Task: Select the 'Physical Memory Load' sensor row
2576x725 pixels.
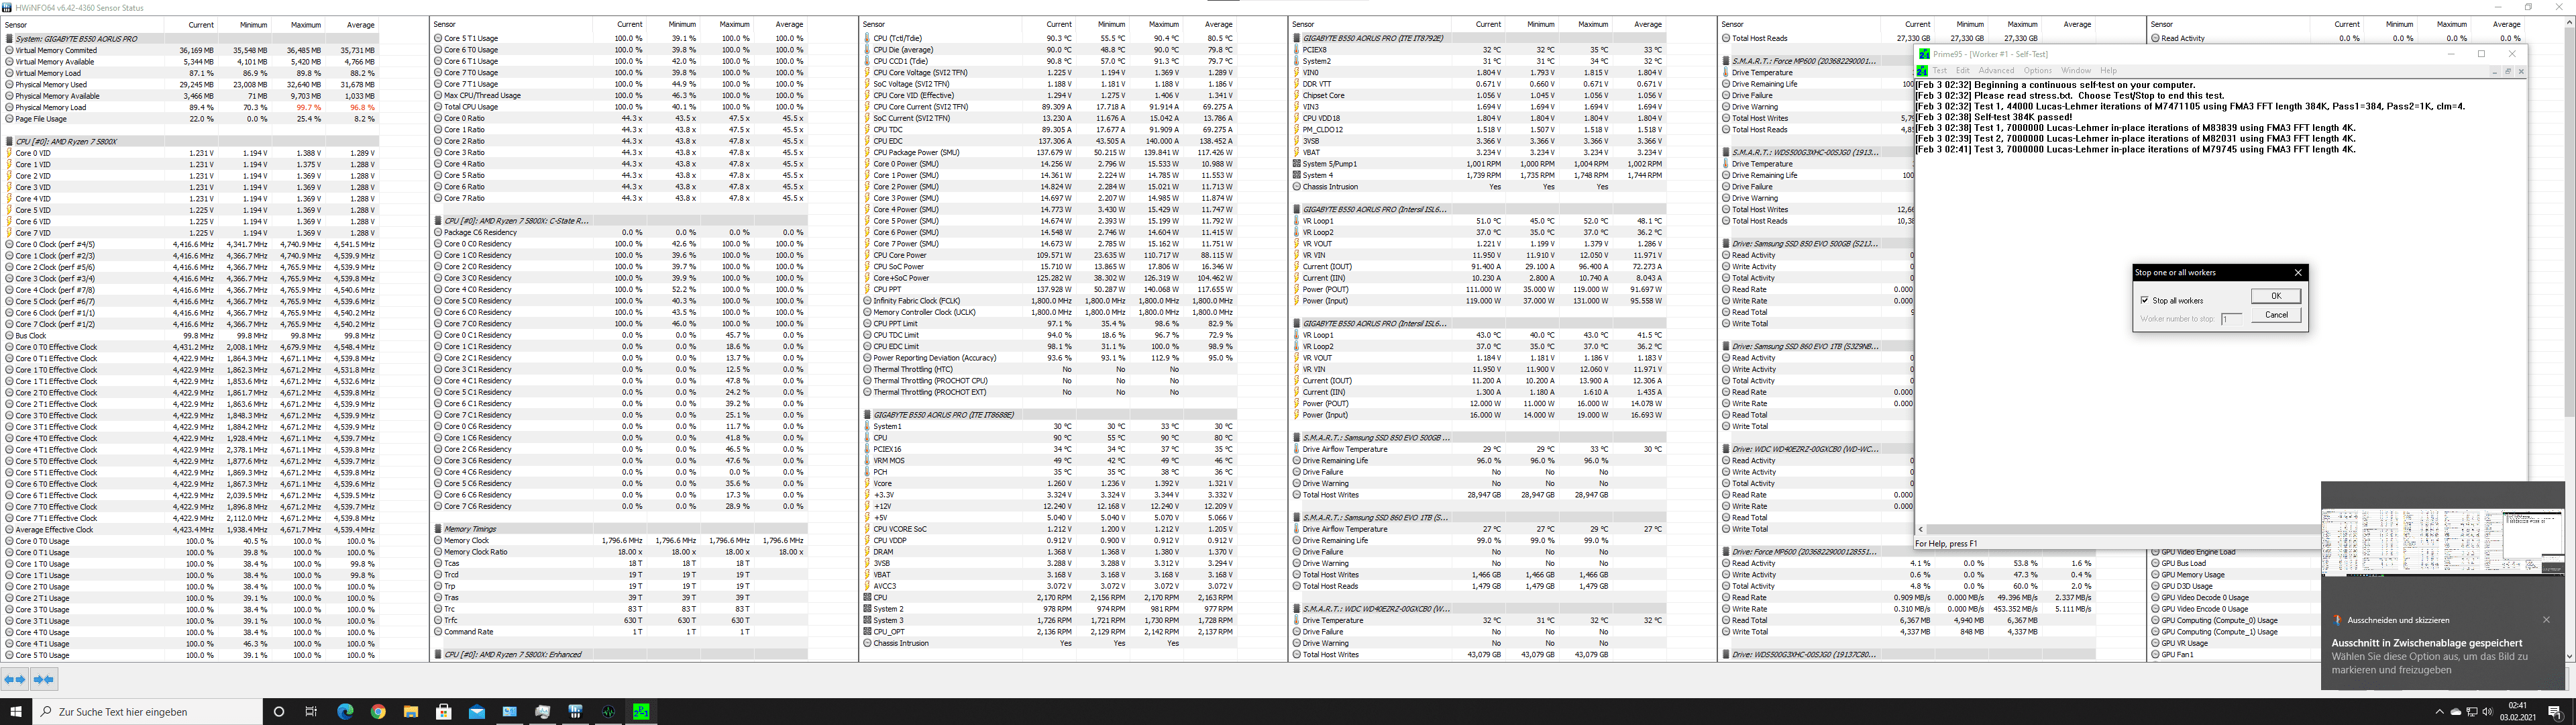Action: 191,107
